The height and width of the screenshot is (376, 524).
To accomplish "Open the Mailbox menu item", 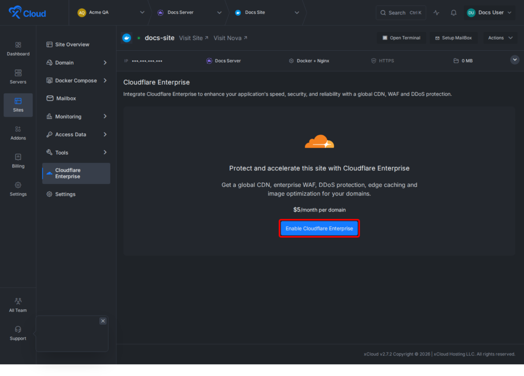I will [77, 98].
